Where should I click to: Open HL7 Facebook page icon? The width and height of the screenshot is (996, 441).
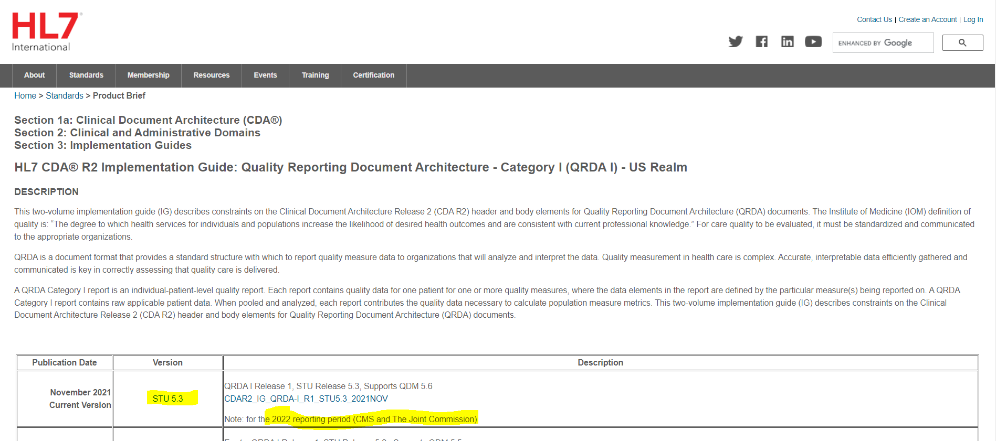click(x=761, y=41)
